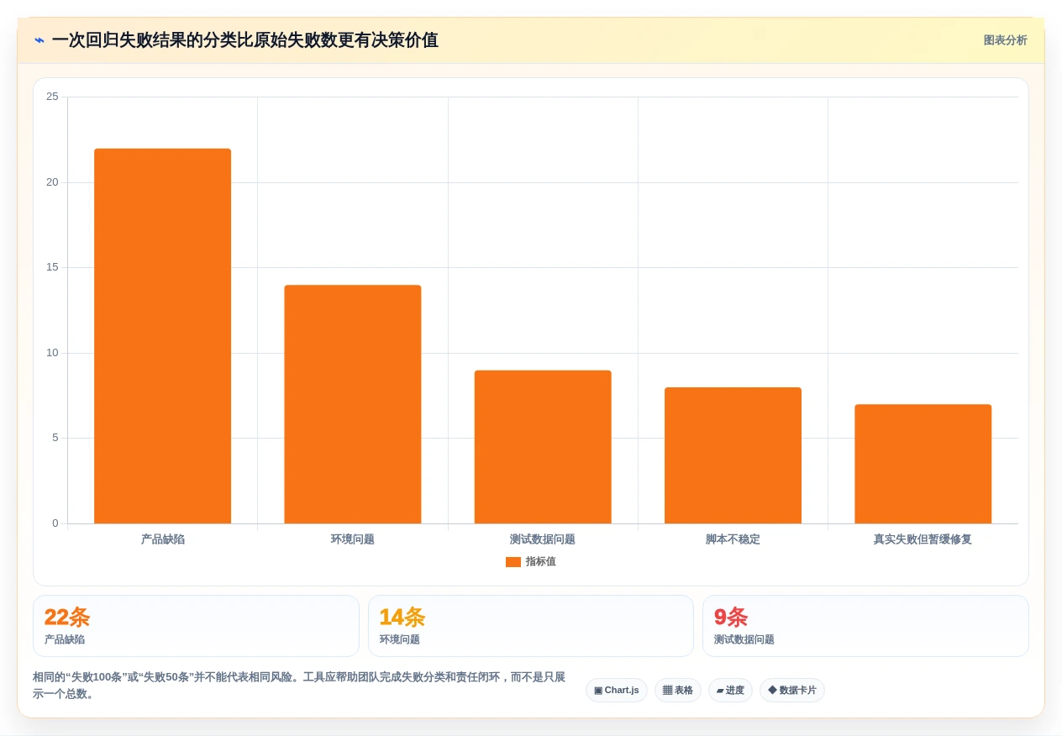Click the y-axis value 15
1062x736 pixels.
[x=52, y=267]
